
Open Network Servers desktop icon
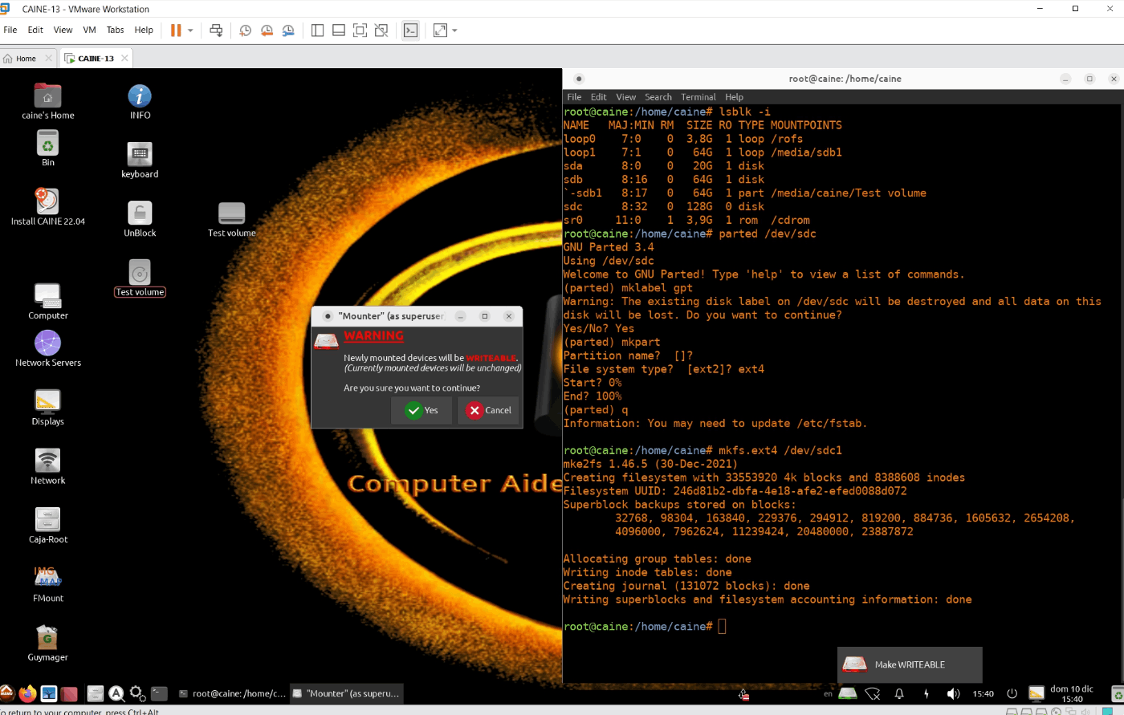(x=48, y=348)
